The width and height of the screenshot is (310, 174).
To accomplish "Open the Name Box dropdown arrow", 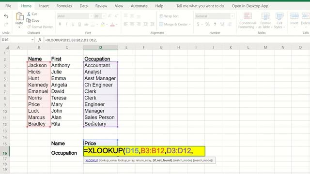I will tap(32, 40).
